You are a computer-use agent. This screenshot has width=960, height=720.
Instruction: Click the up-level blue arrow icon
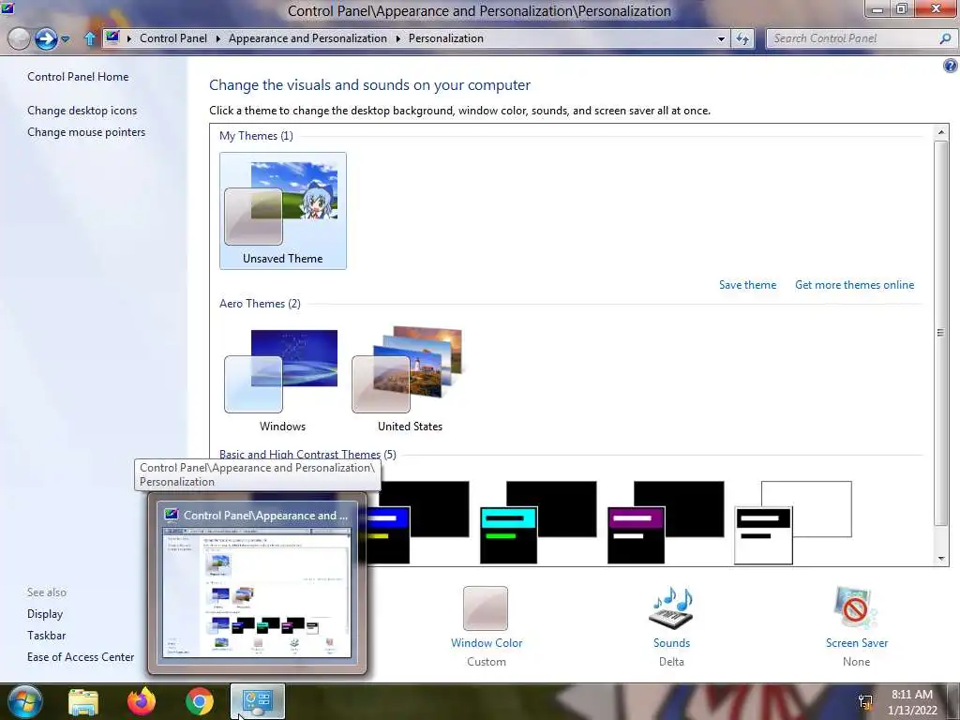pyautogui.click(x=89, y=38)
